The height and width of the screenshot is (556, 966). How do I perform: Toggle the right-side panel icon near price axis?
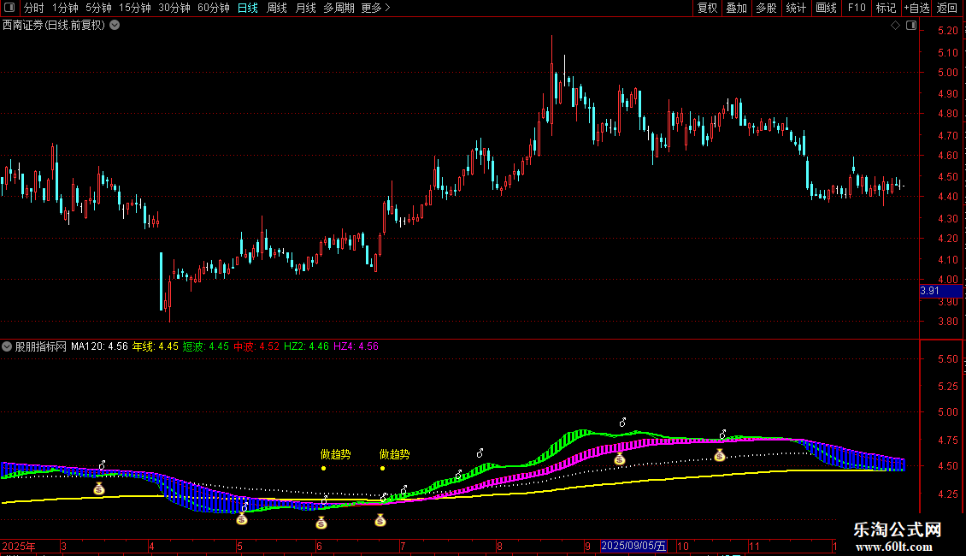coord(911,26)
